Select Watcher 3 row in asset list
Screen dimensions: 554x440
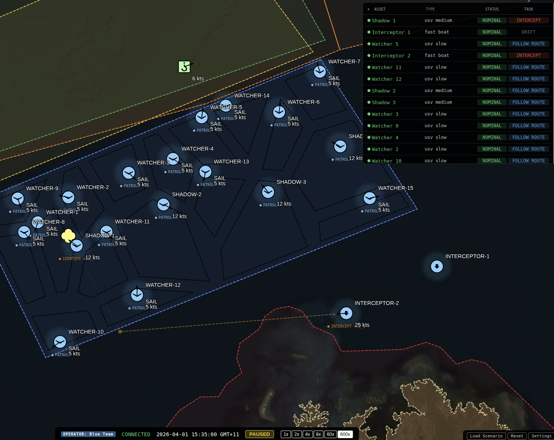pos(458,114)
